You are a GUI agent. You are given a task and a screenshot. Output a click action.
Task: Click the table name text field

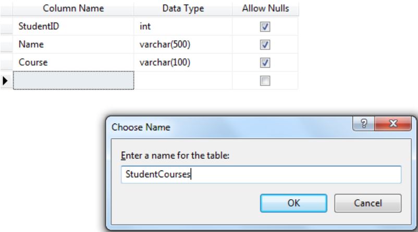(x=261, y=175)
